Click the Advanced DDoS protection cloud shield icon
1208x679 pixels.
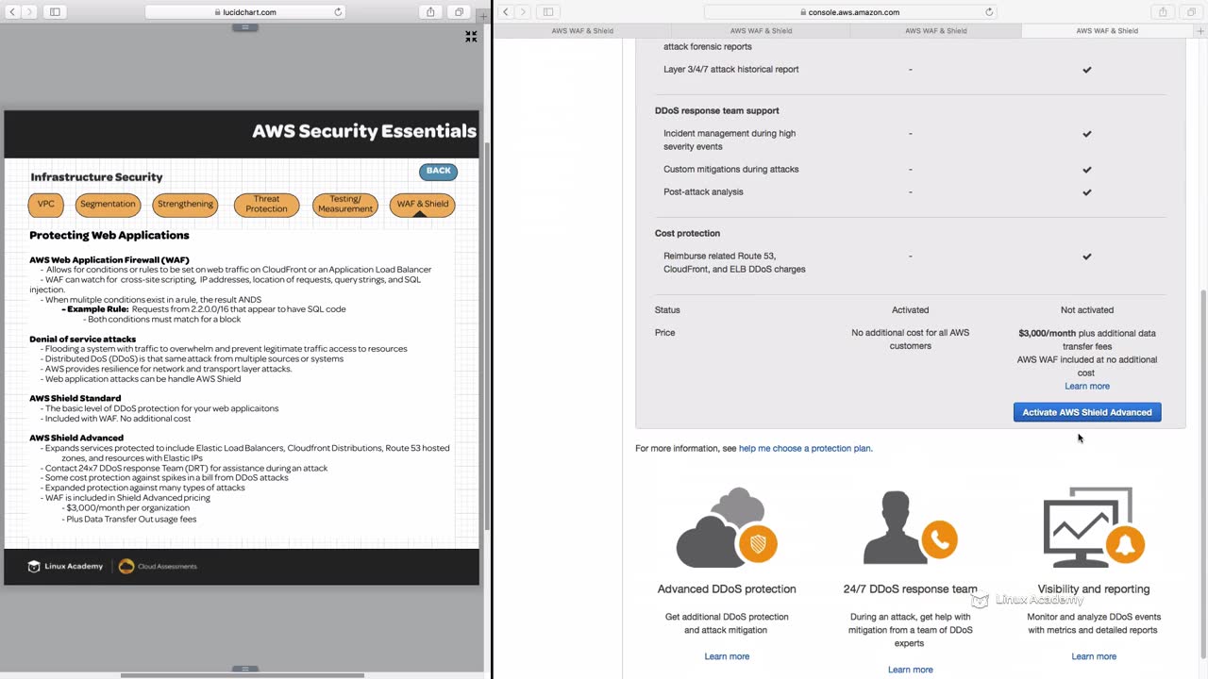[727, 527]
